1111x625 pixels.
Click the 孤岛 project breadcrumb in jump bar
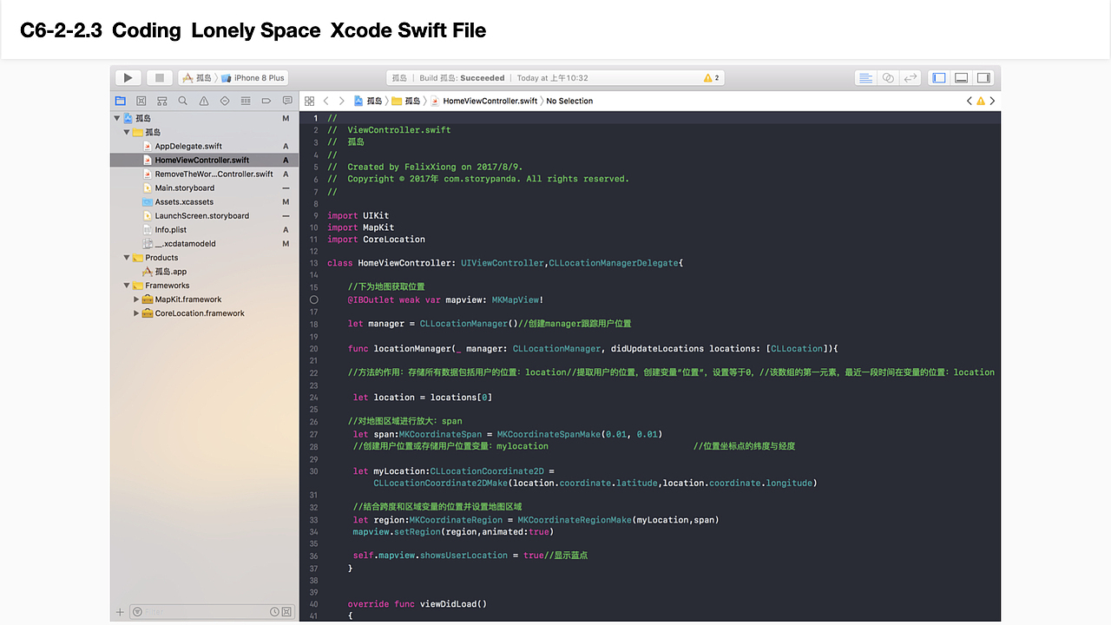368,101
